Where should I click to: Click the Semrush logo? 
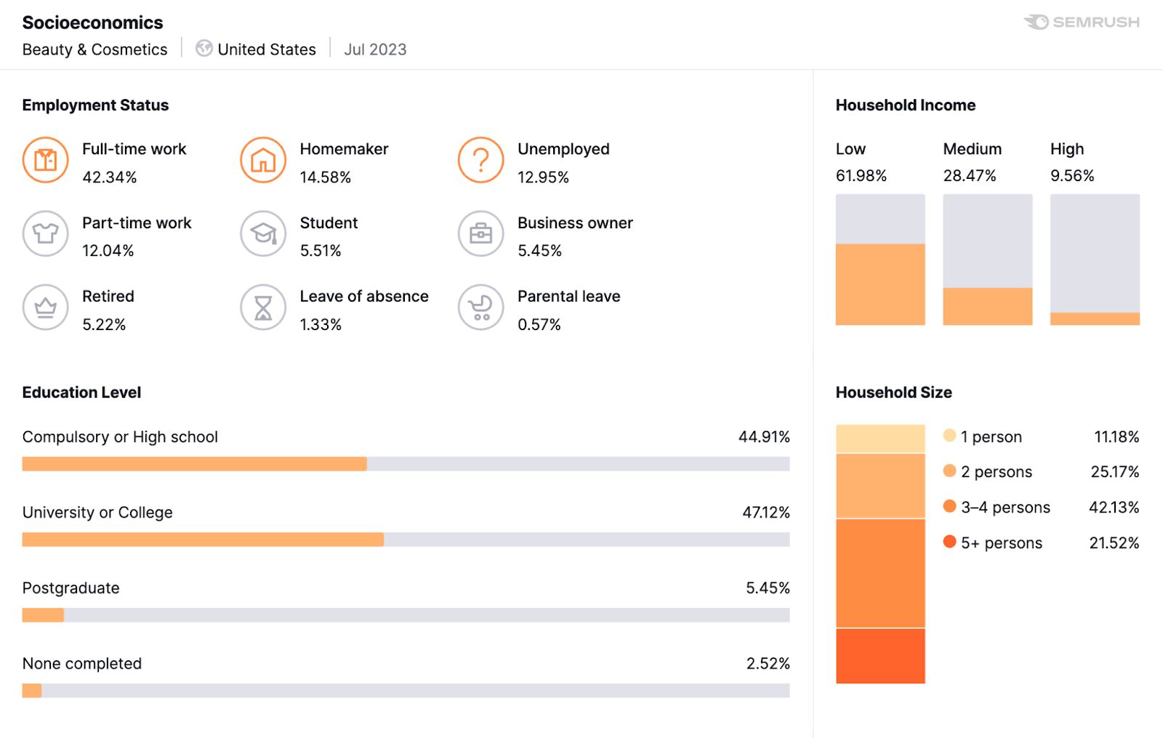click(1082, 22)
